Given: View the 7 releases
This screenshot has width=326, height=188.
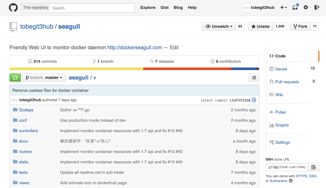Looking at the screenshot, I should (162, 62).
